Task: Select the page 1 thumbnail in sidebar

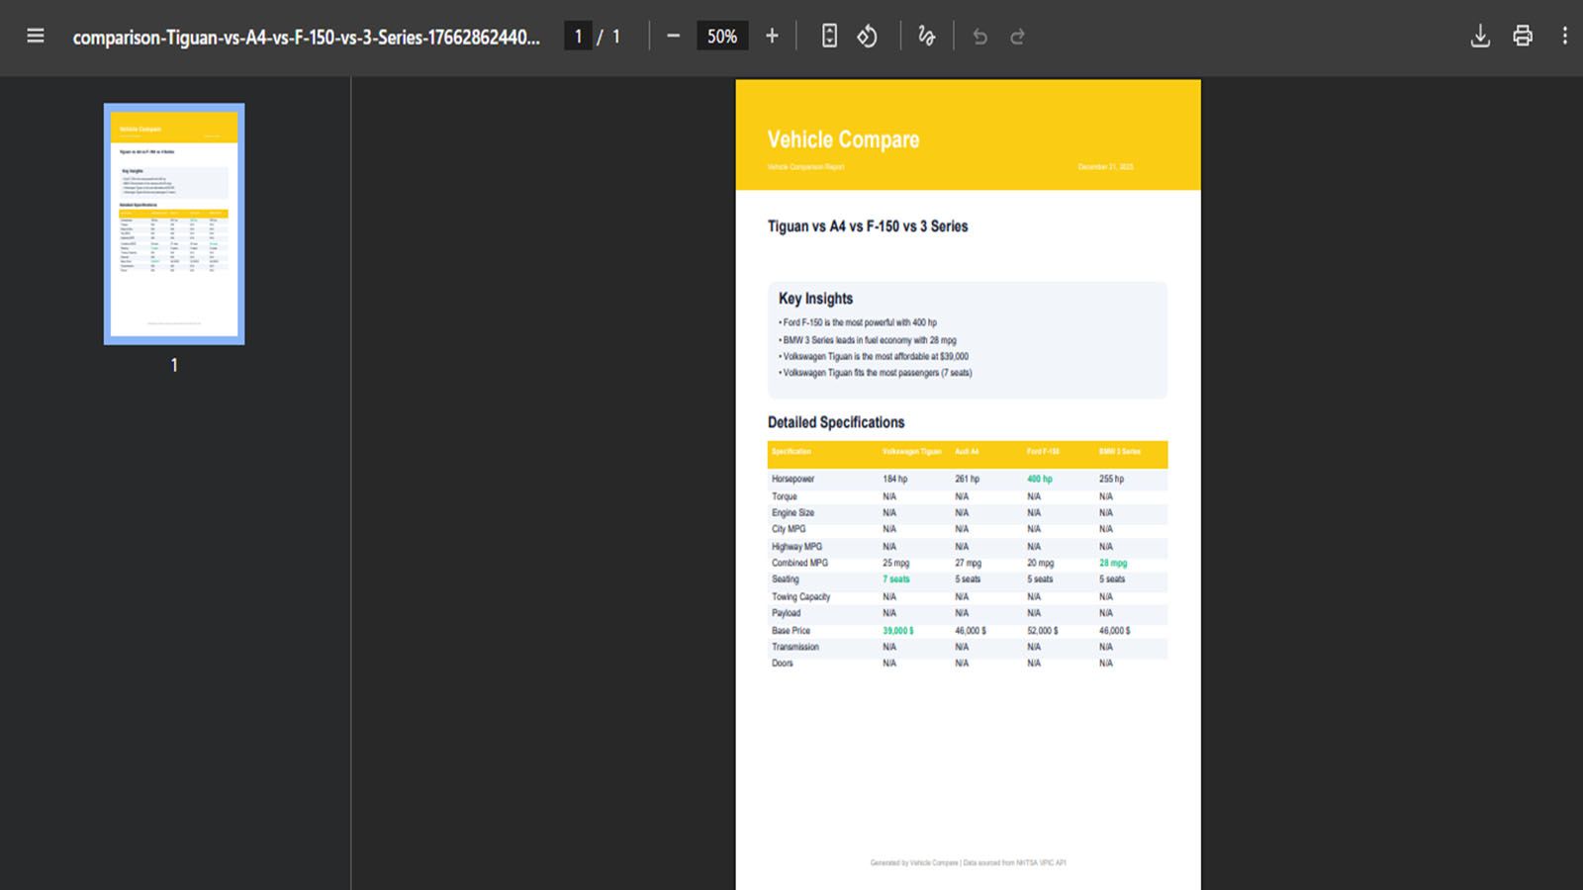Action: tap(174, 223)
